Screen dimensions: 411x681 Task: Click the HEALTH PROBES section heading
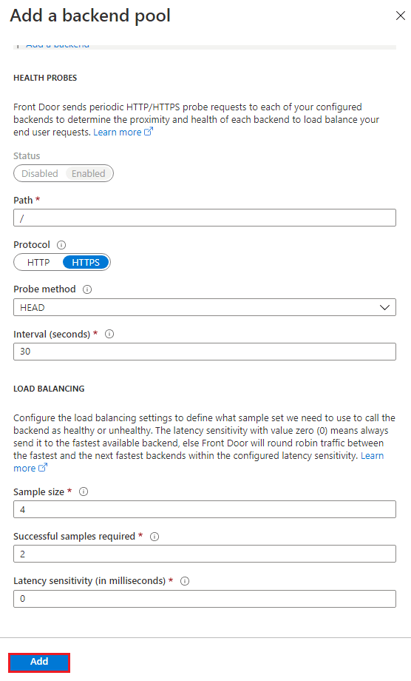click(45, 78)
